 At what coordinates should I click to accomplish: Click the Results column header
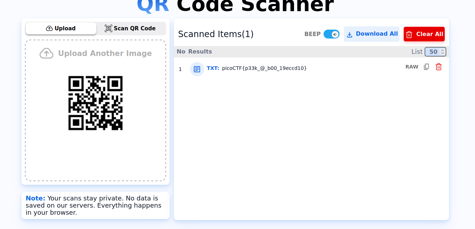coord(200,52)
